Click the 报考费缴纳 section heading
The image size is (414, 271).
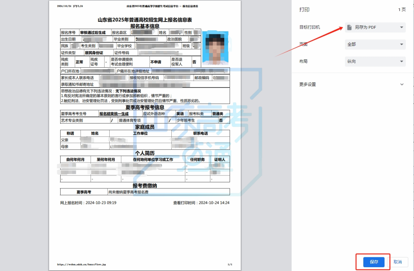145,185
